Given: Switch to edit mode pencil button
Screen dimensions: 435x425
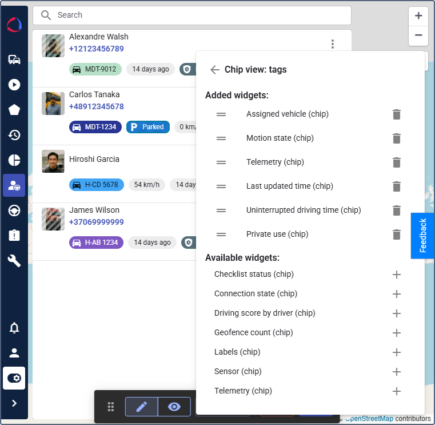Looking at the screenshot, I should pyautogui.click(x=142, y=407).
